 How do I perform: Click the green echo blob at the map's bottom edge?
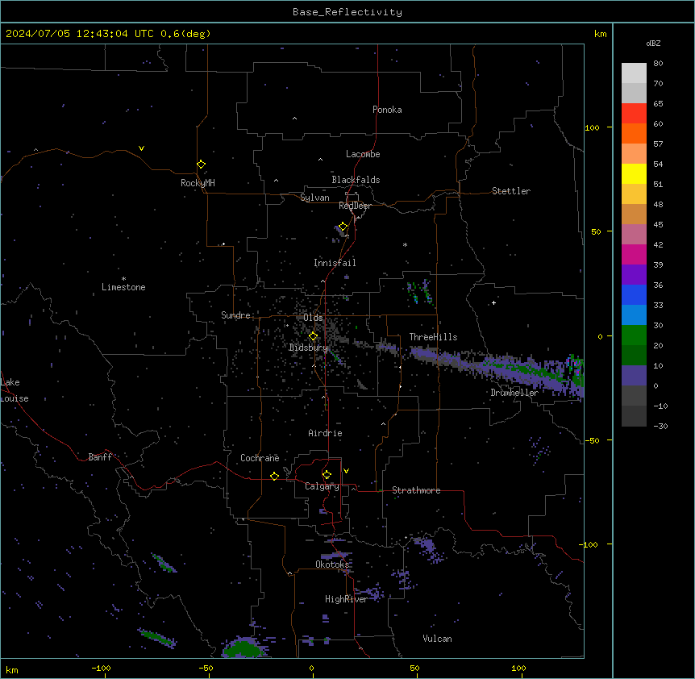[243, 648]
